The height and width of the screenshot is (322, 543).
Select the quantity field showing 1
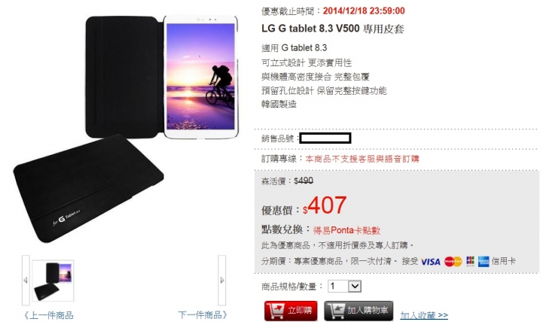pos(345,286)
